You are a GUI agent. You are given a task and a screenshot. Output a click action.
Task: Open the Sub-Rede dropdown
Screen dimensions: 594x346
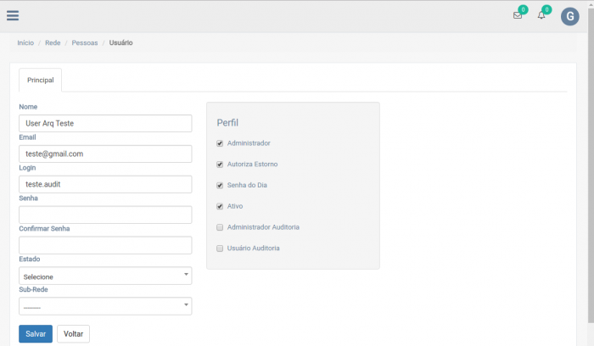coord(105,306)
